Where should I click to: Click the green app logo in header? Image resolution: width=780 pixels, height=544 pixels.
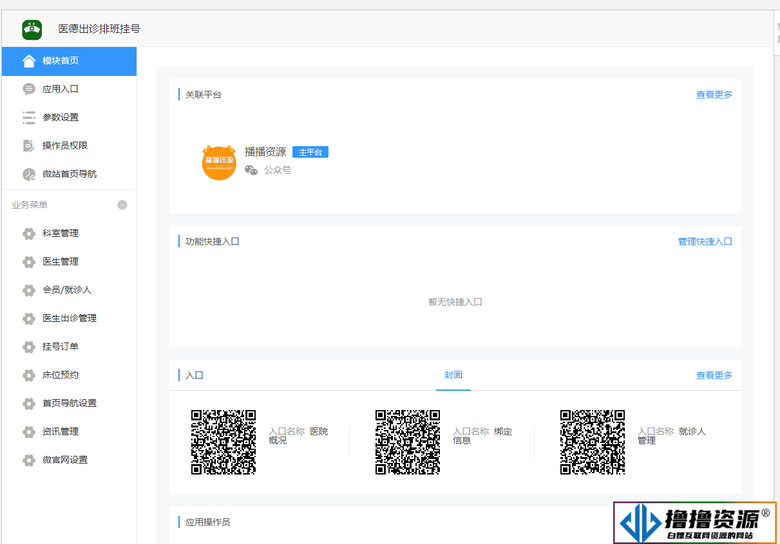pyautogui.click(x=32, y=29)
